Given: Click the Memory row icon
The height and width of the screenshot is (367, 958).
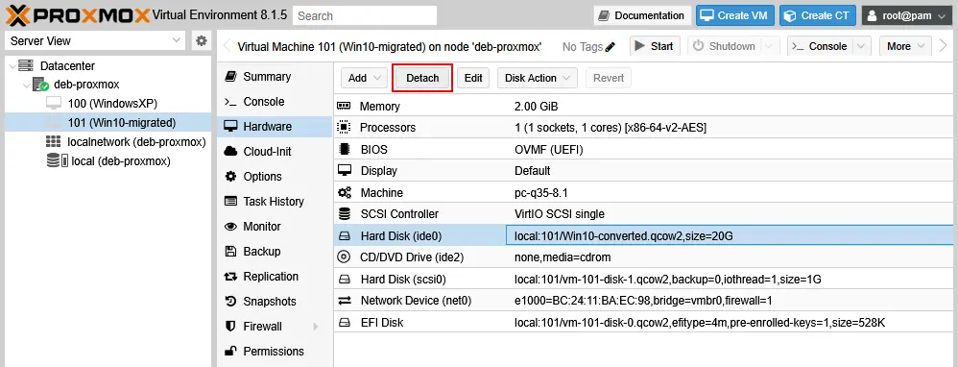Looking at the screenshot, I should pos(344,106).
